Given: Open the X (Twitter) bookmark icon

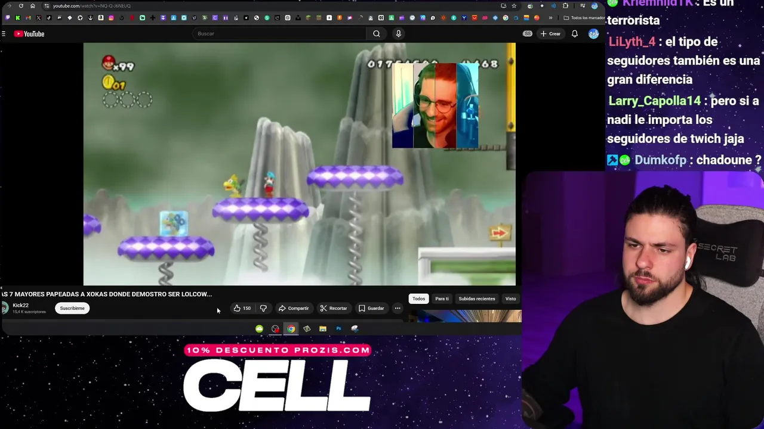Looking at the screenshot, I should tap(38, 18).
